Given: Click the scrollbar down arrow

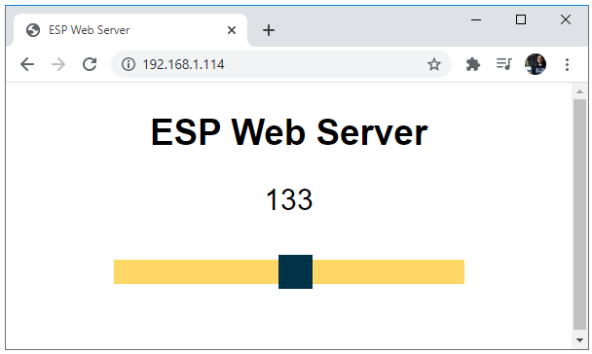Looking at the screenshot, I should (x=579, y=340).
